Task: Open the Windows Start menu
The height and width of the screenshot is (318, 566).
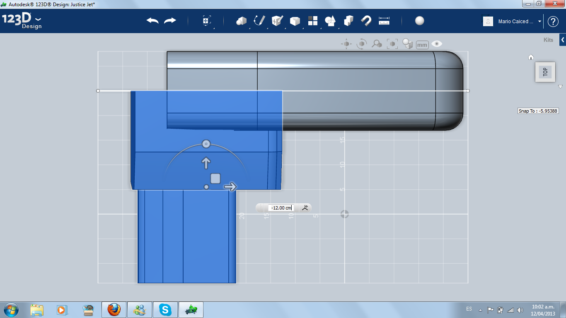Action: click(x=11, y=310)
